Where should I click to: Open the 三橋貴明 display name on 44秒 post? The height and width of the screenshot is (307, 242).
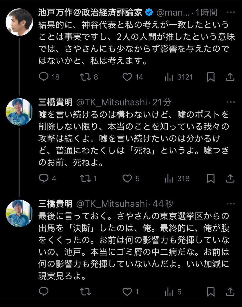55,204
